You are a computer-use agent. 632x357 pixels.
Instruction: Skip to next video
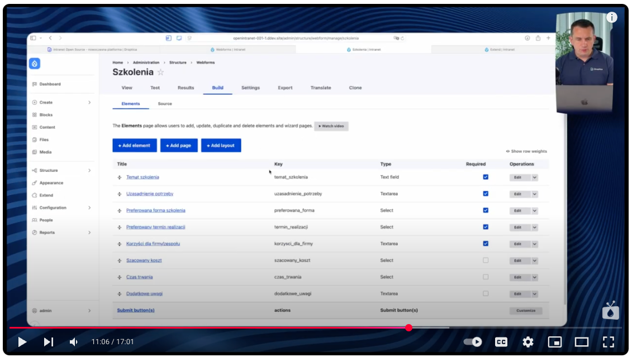click(x=49, y=342)
